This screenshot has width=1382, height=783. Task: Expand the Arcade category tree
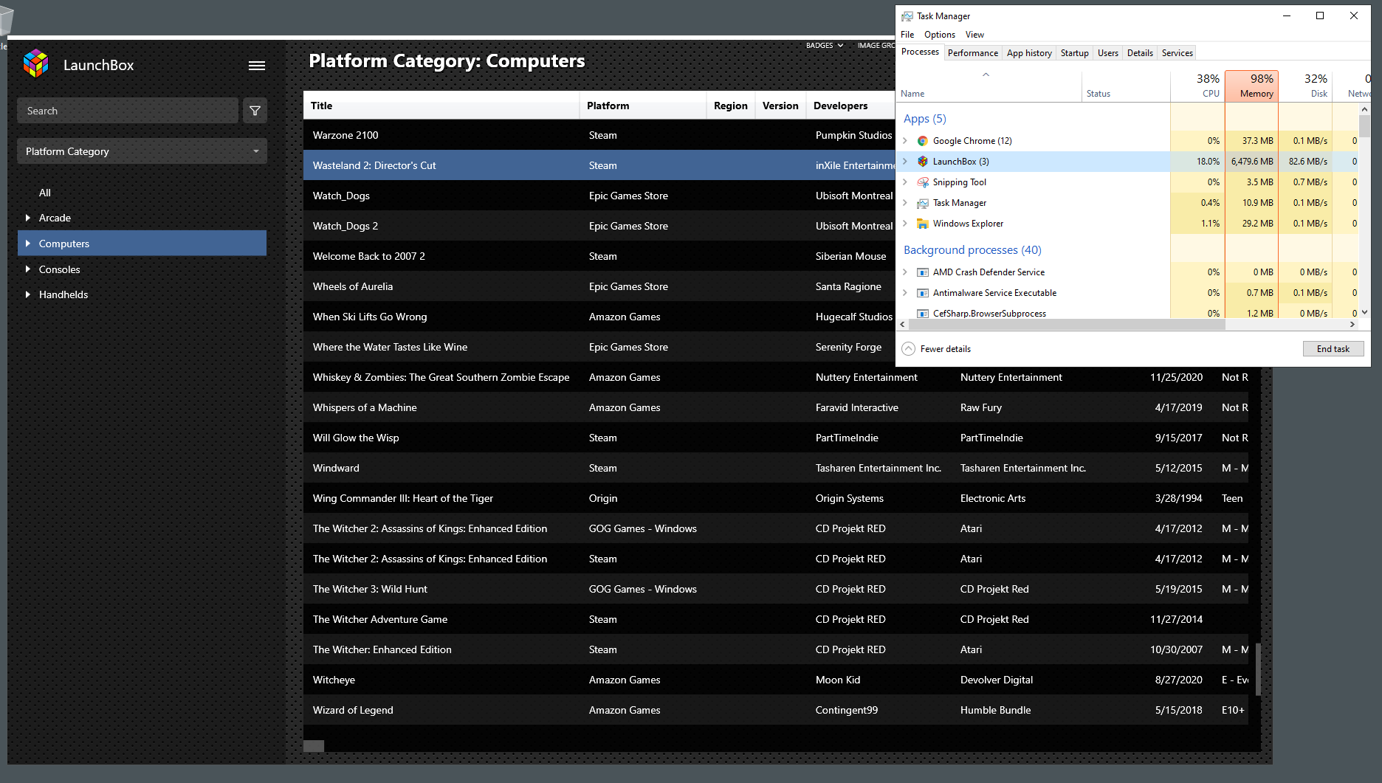28,218
